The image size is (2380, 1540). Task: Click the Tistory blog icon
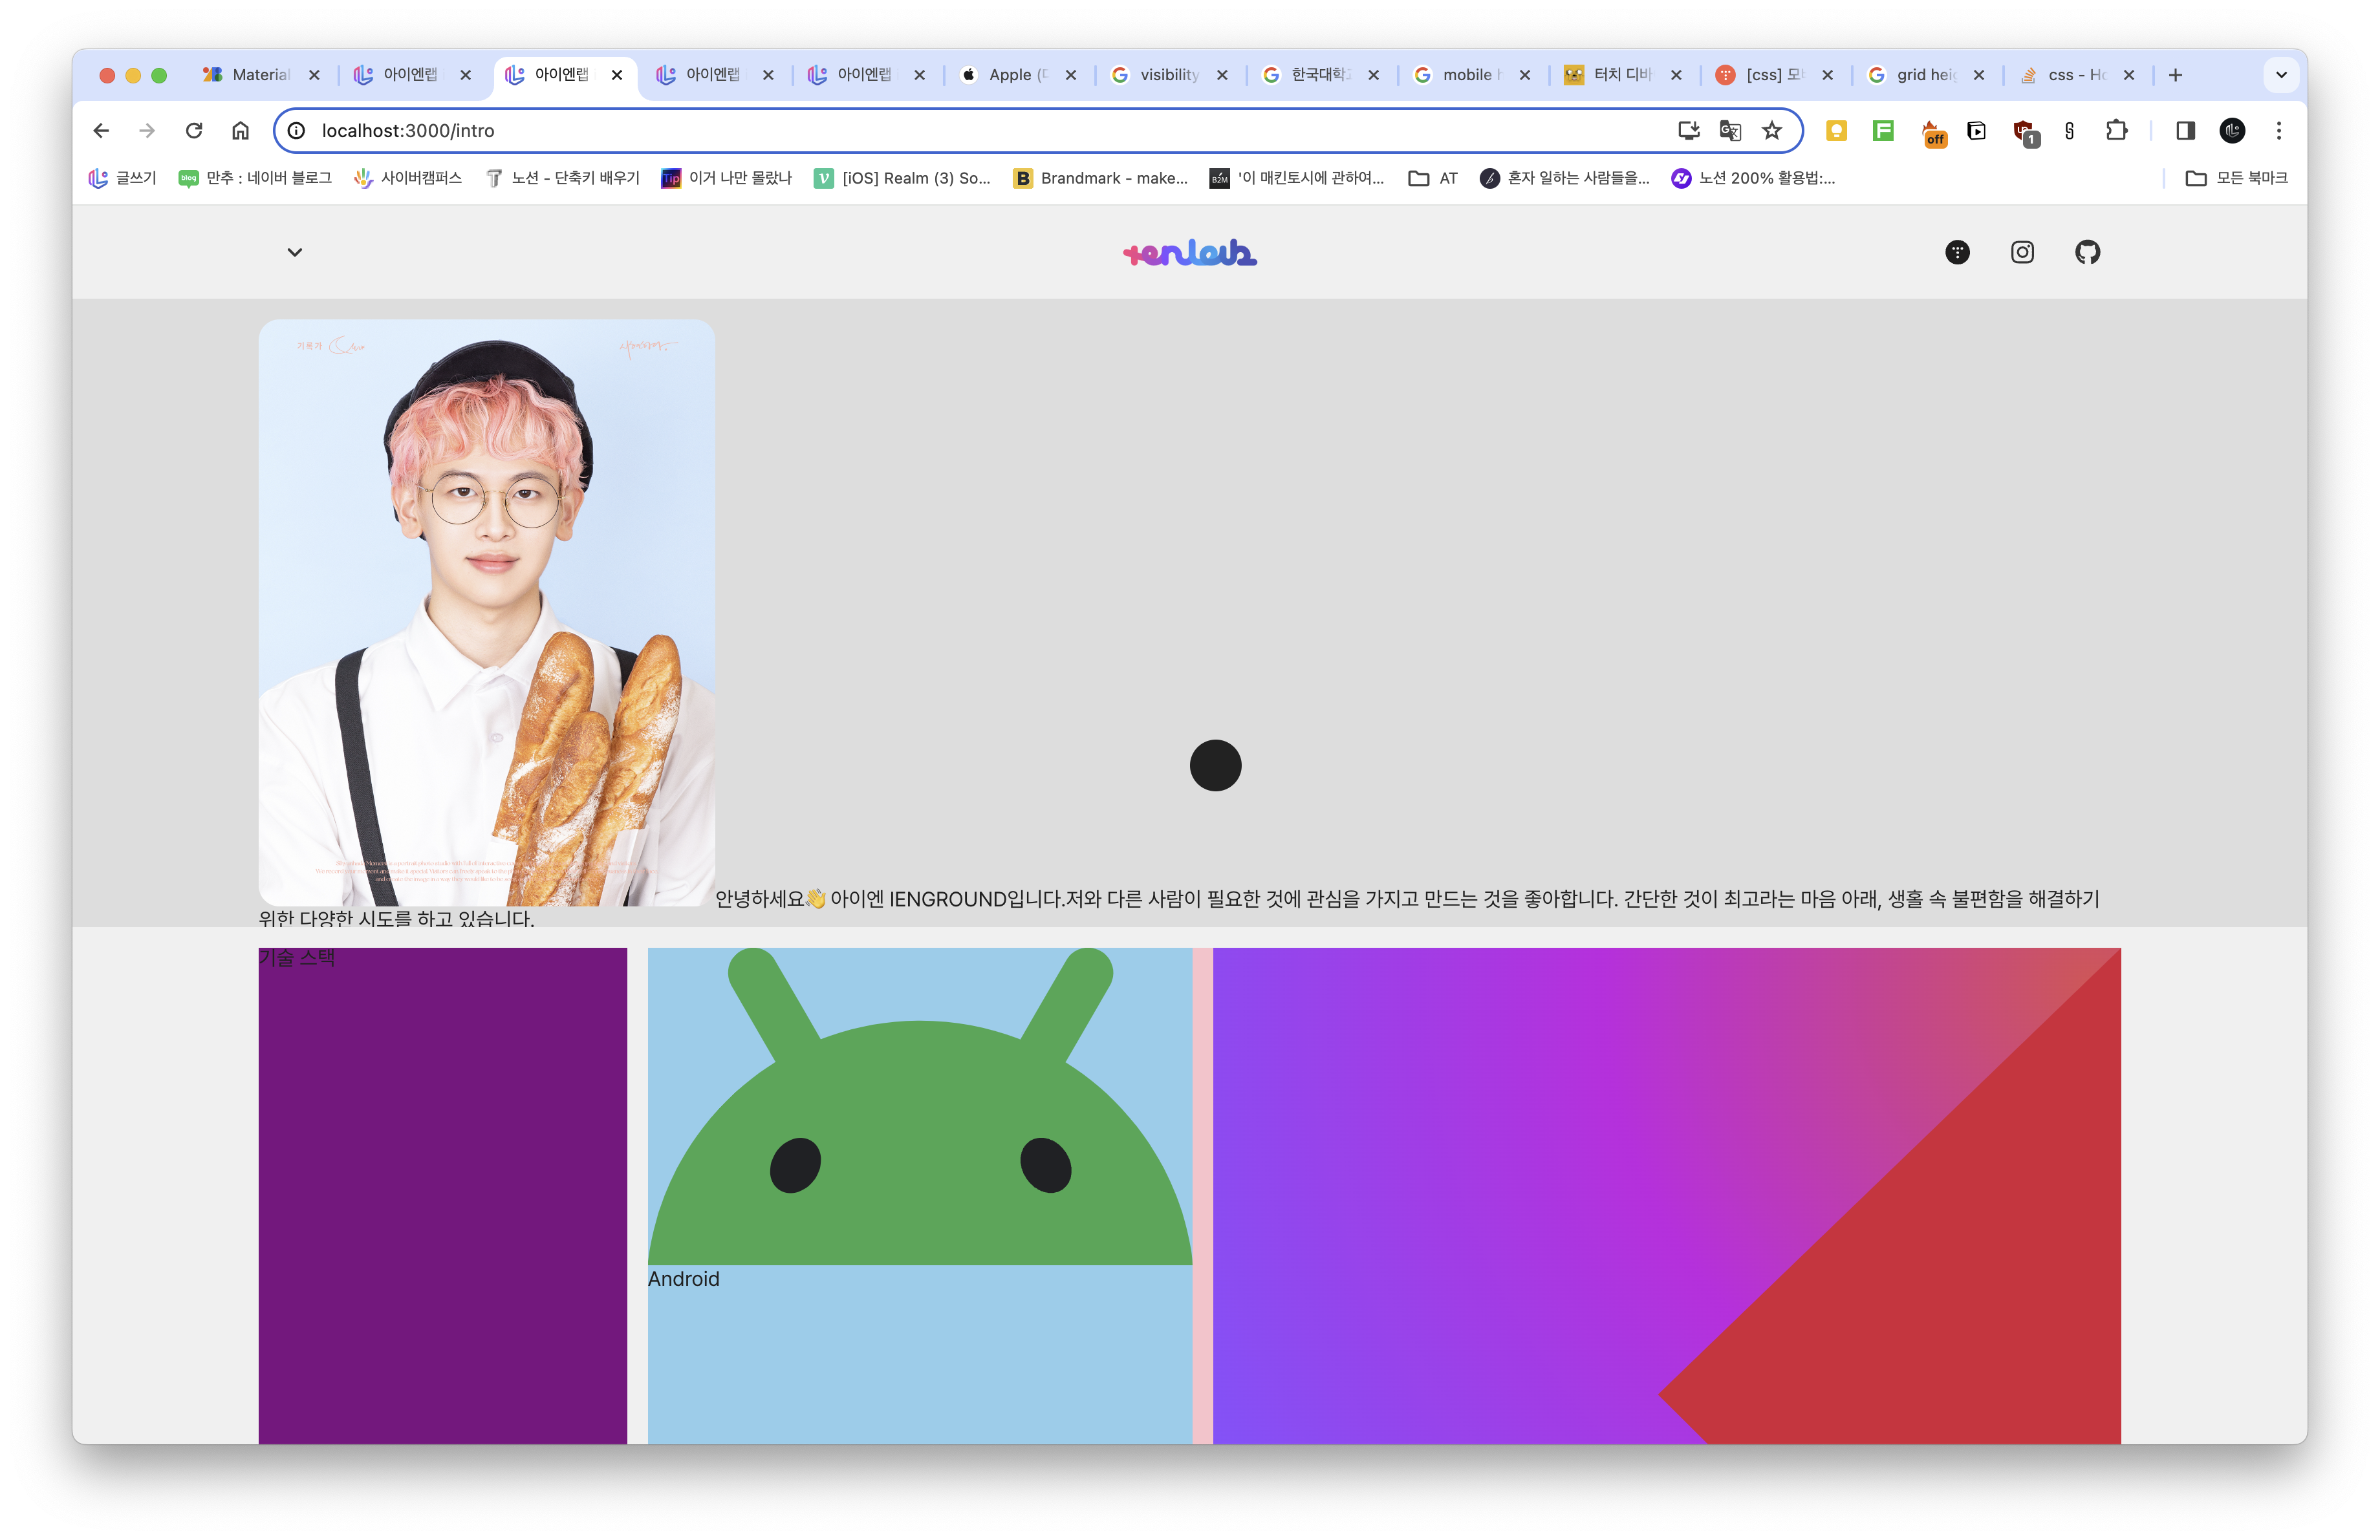1957,252
